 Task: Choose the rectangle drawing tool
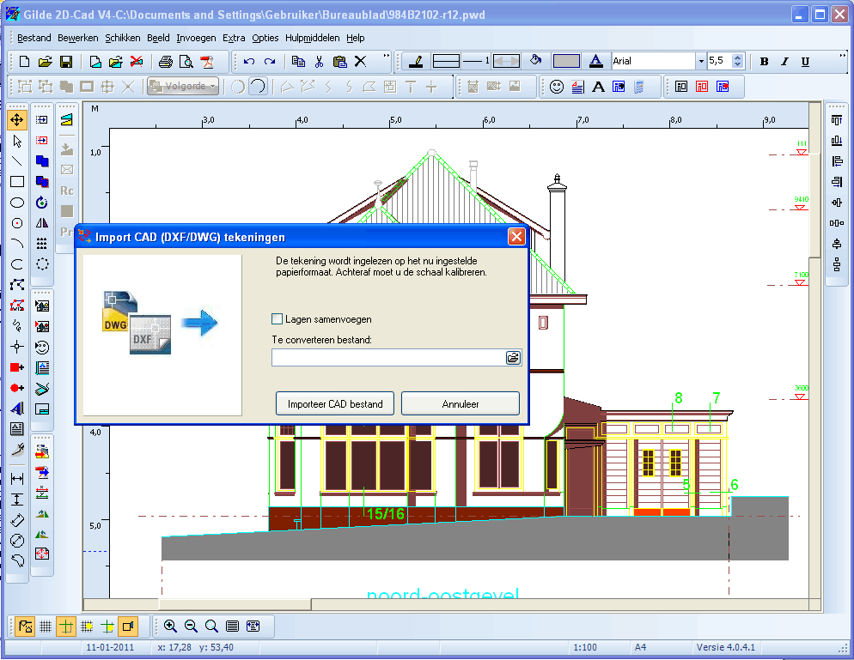coord(17,182)
